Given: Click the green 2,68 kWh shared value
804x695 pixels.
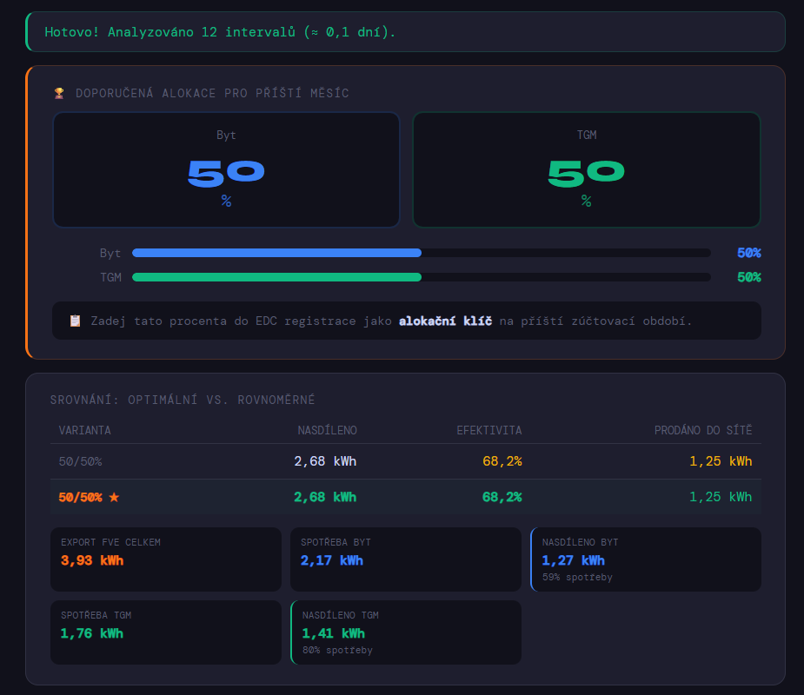Looking at the screenshot, I should click(325, 497).
